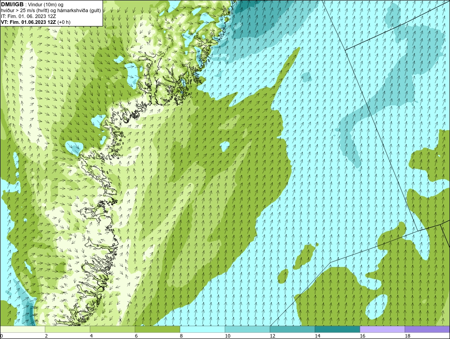
Task: Click the 6–8 m/s olive green legend swatch
Action: (x=157, y=329)
